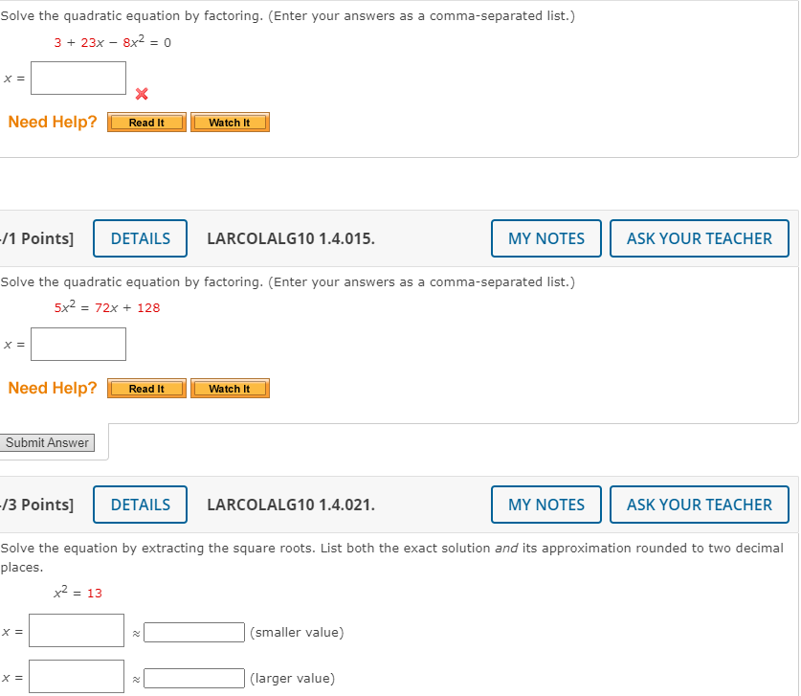801x696 pixels.
Task: Click exact solution box for the smaller value
Action: pos(77,631)
